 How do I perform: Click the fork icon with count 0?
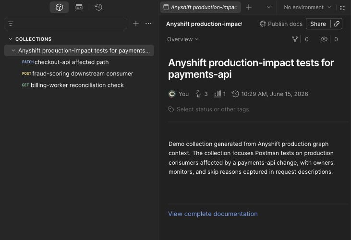(295, 39)
